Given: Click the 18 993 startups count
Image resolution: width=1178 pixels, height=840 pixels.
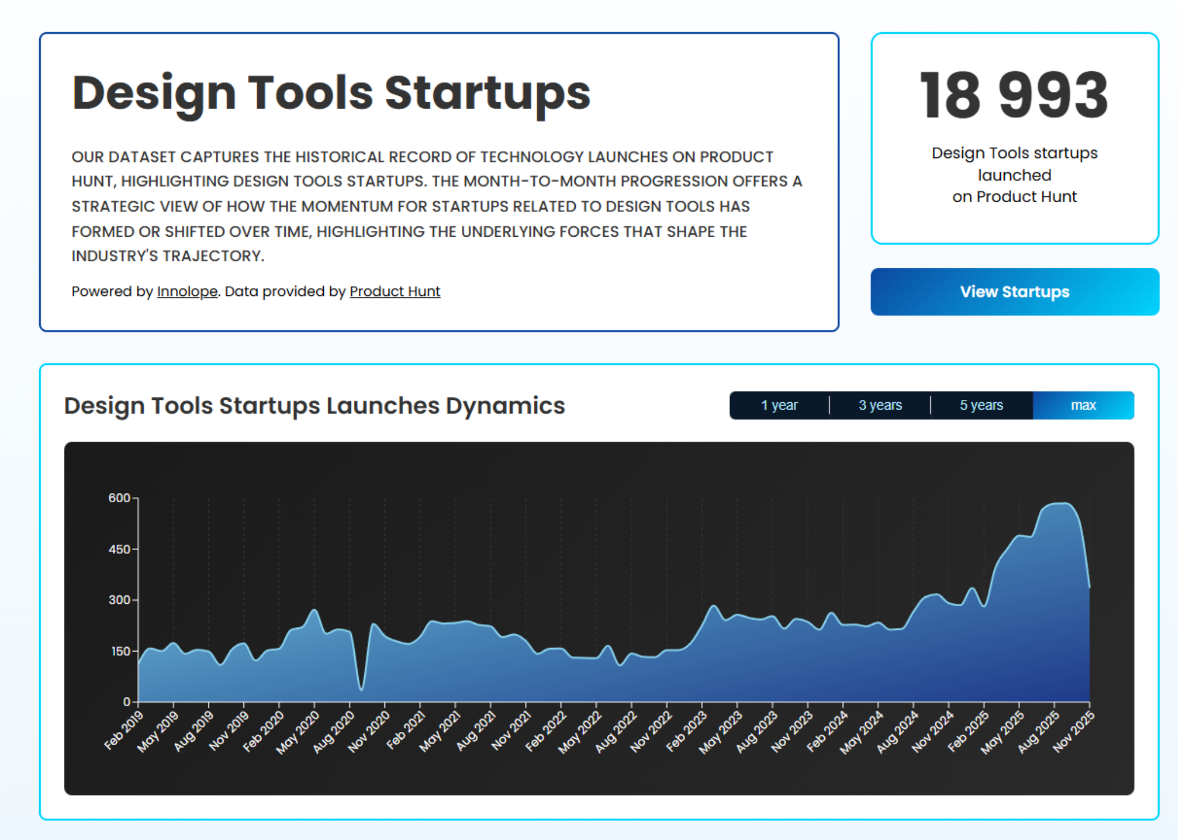Looking at the screenshot, I should click(1014, 96).
